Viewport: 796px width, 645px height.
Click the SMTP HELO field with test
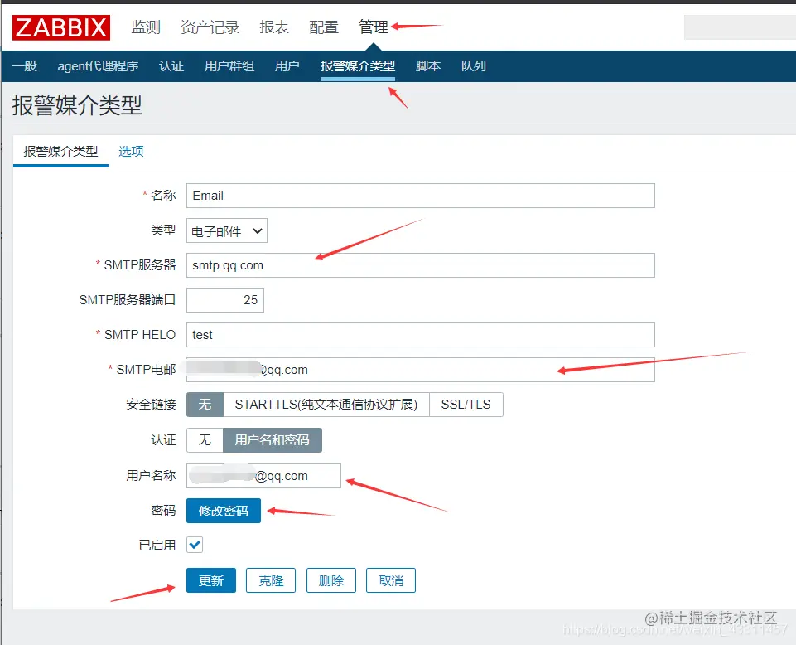point(420,335)
